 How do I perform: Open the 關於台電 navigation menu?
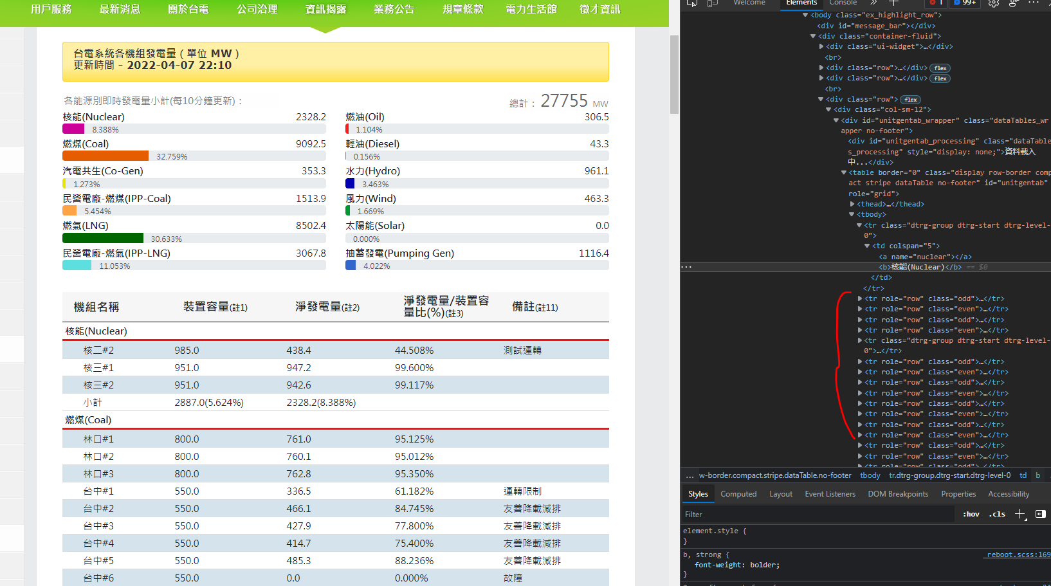[188, 9]
